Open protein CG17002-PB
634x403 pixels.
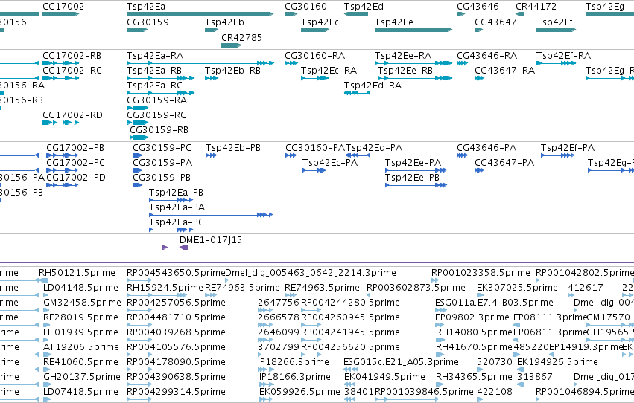75,148
